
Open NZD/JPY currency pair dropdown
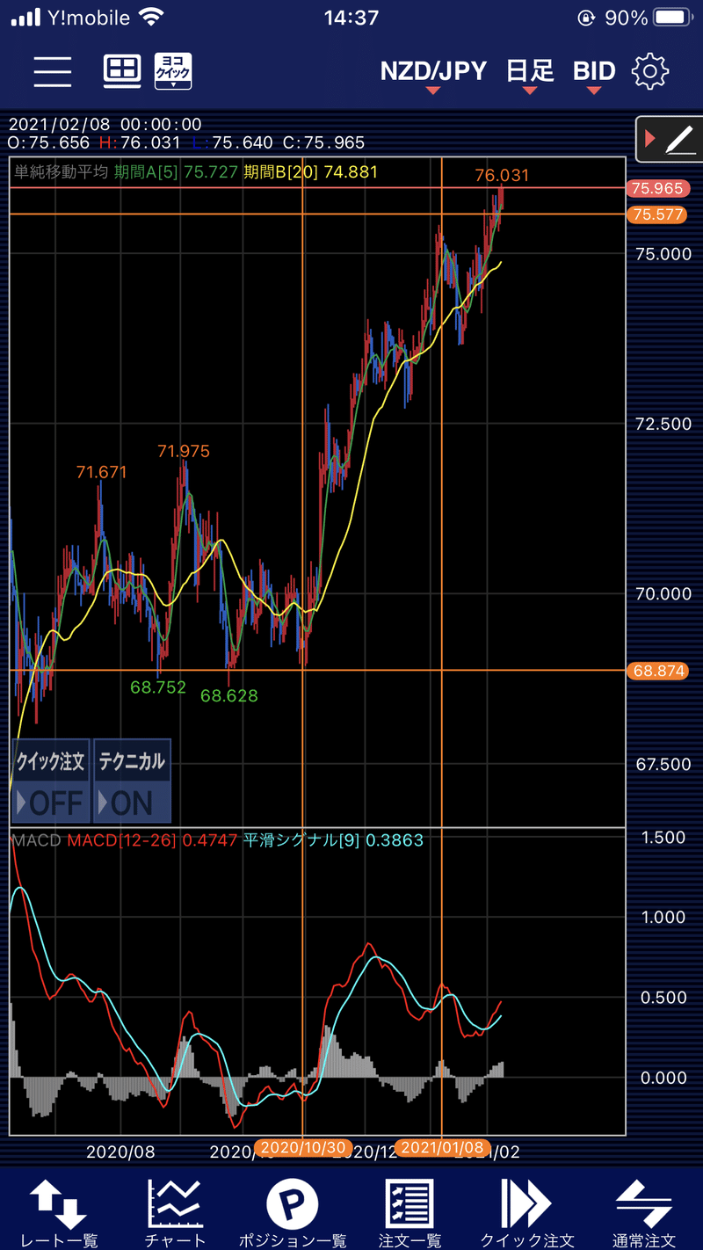pyautogui.click(x=433, y=74)
